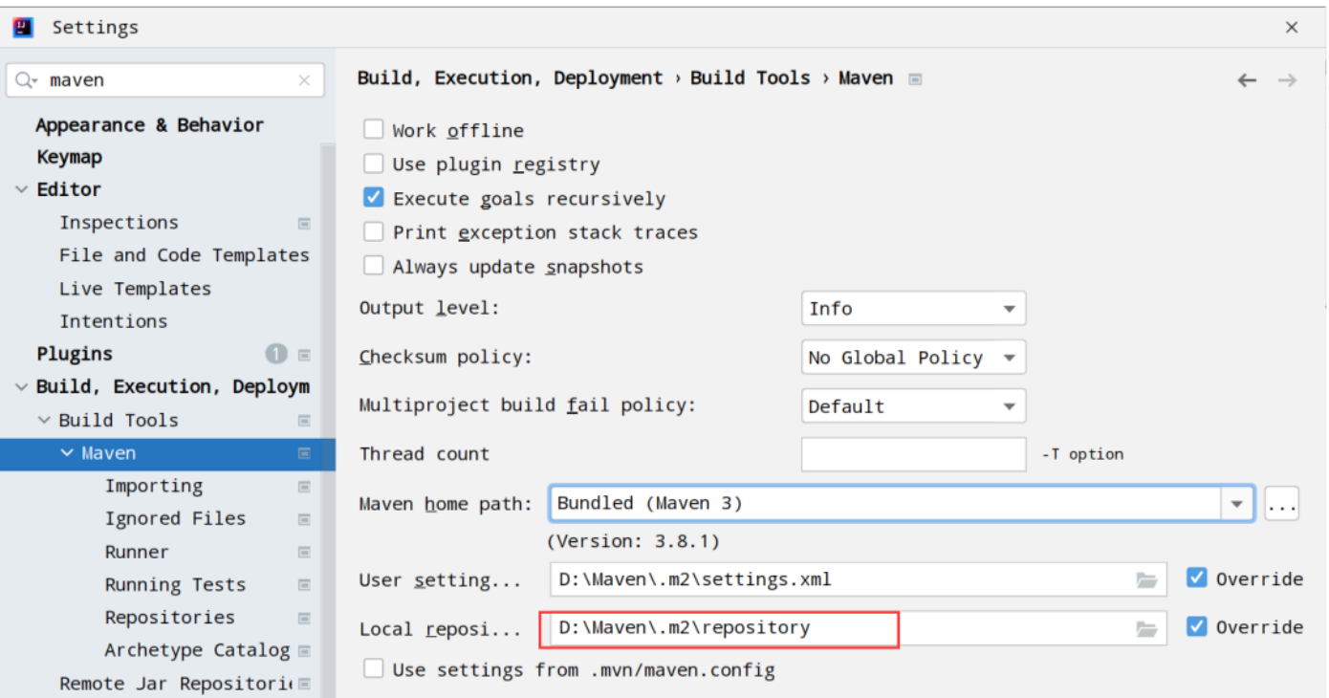Click Build, Execution, Deployment breadcrumb

510,78
